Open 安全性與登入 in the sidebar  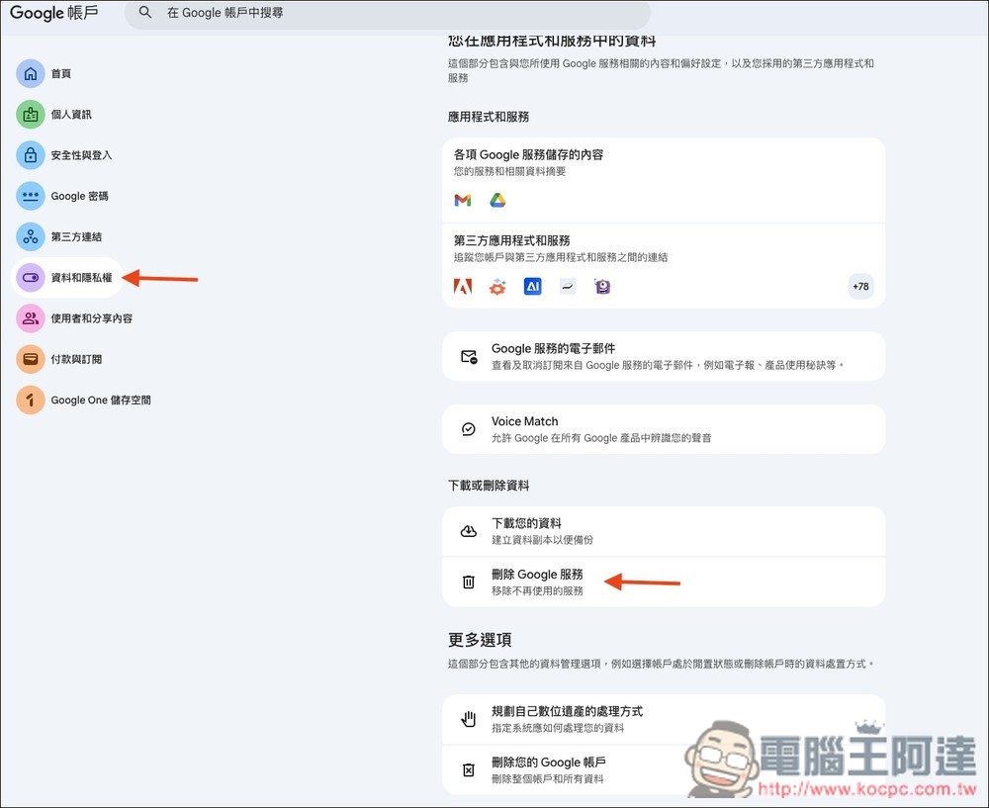tap(64, 155)
